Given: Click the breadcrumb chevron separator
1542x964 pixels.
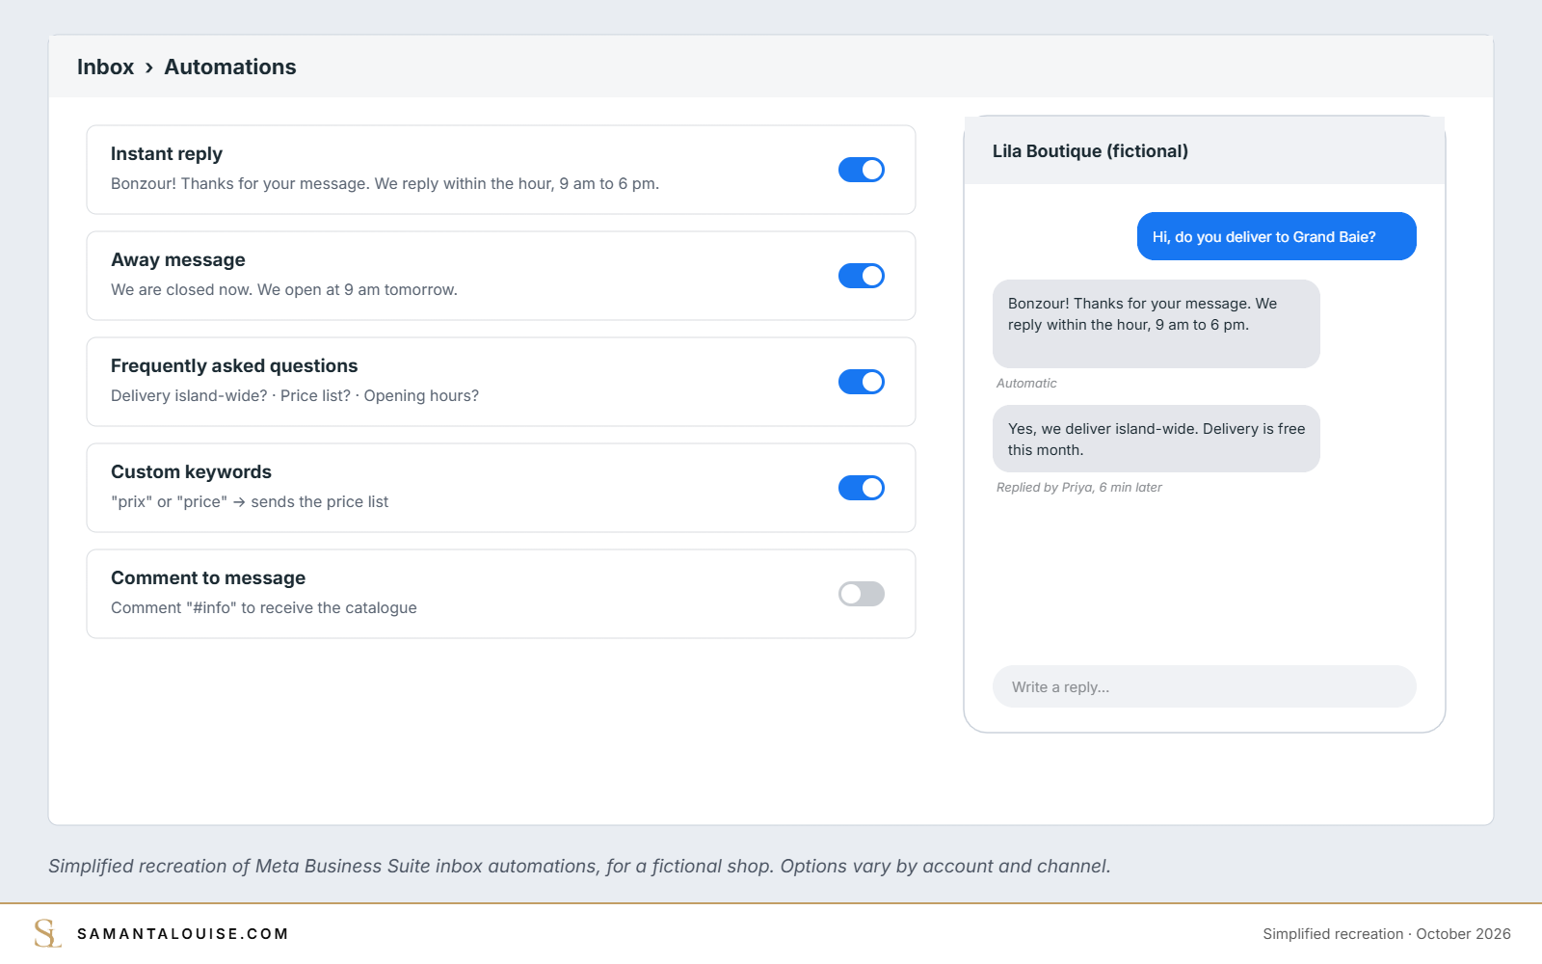Looking at the screenshot, I should coord(149,67).
